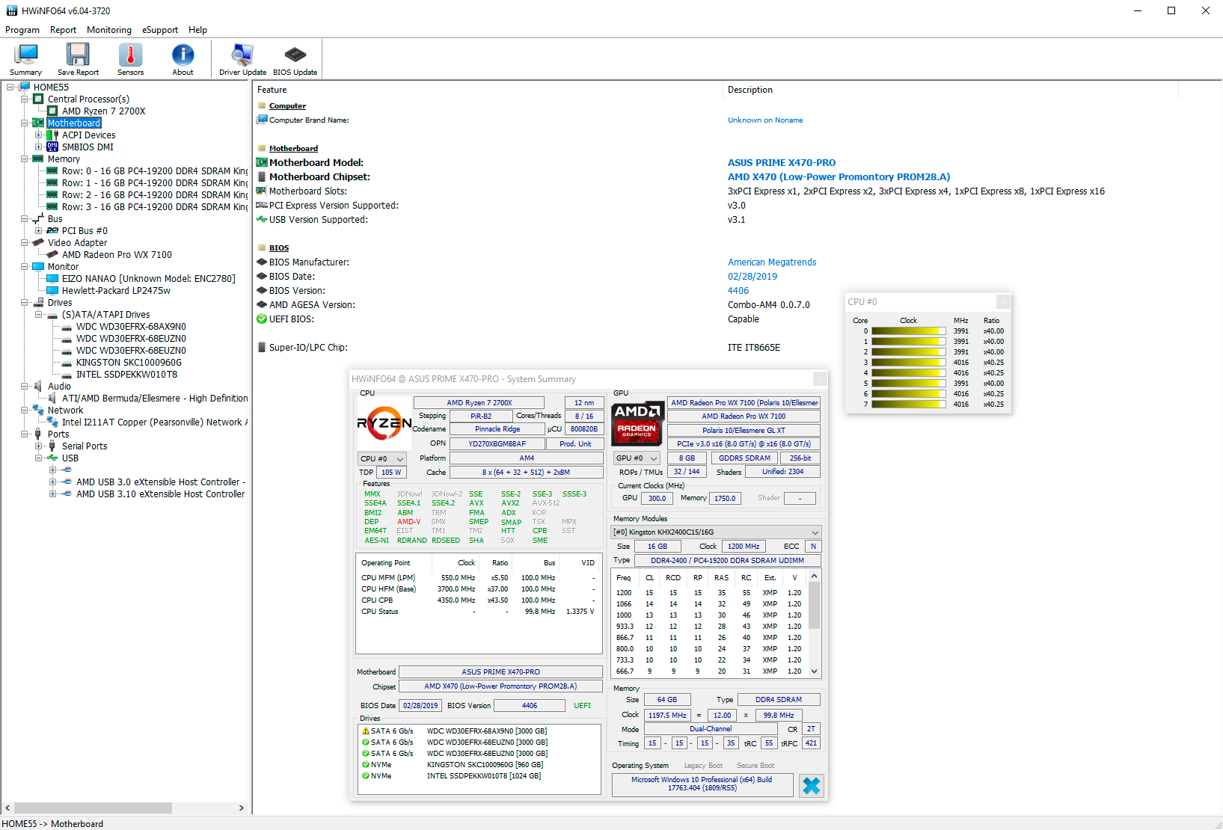Image resolution: width=1223 pixels, height=830 pixels.
Task: Expand the ACPI Devices tree node
Action: [x=38, y=135]
